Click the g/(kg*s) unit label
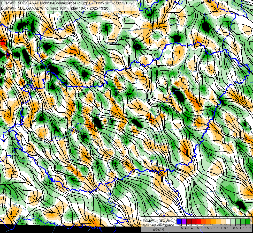 [158, 229]
